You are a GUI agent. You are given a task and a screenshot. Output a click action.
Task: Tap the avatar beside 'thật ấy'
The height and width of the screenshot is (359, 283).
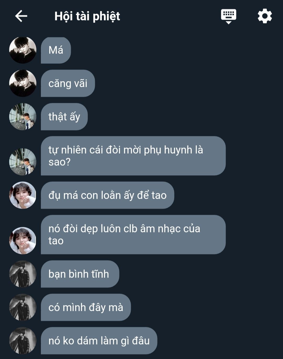pos(23,117)
